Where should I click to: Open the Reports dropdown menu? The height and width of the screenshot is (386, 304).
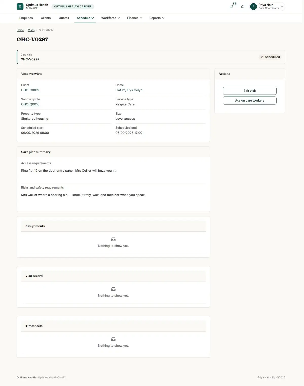click(x=157, y=18)
